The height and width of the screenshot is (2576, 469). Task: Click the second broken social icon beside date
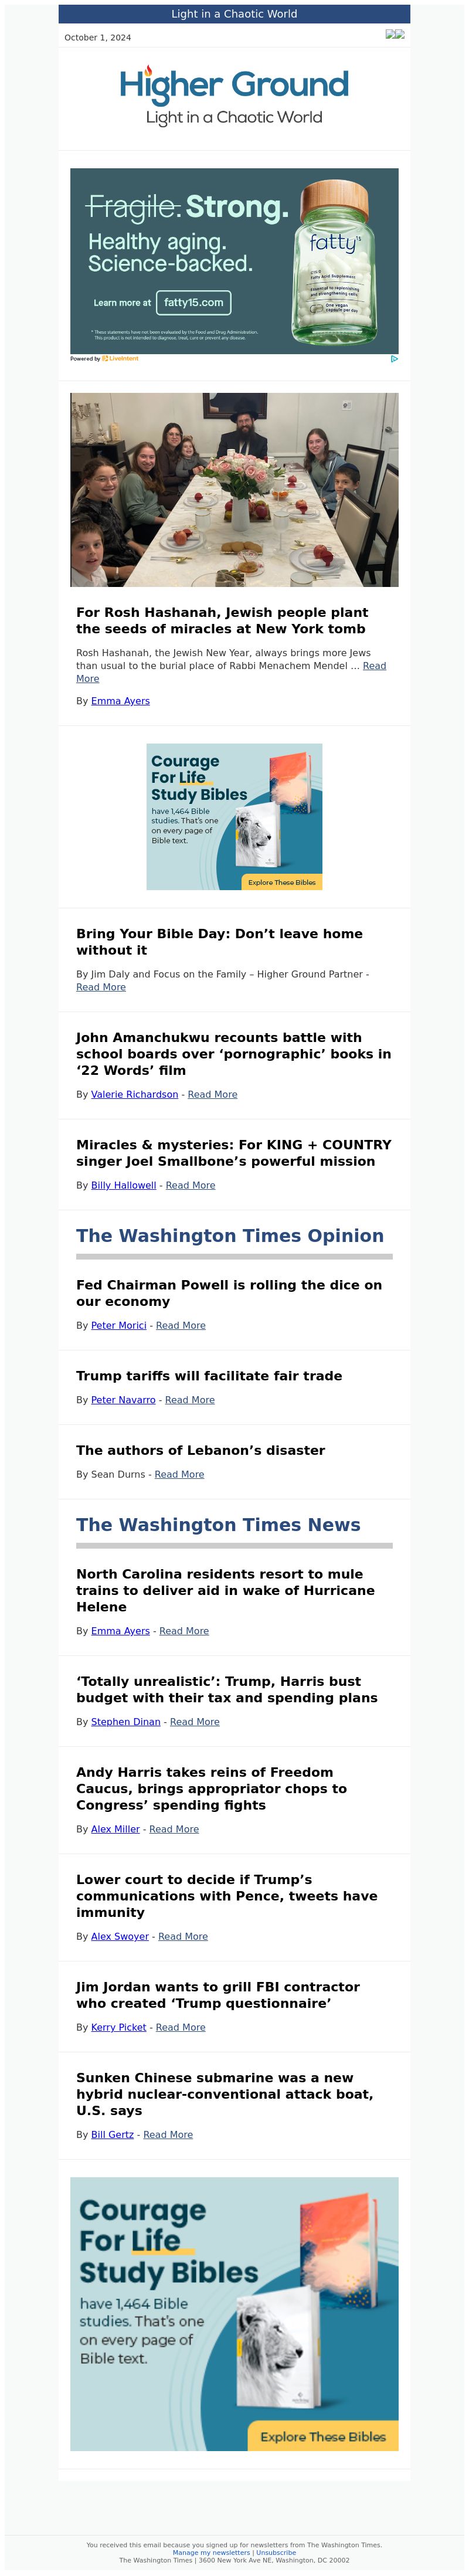400,34
